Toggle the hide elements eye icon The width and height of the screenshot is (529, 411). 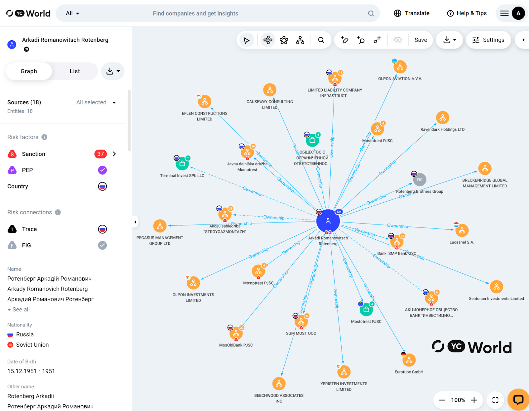pyautogui.click(x=398, y=40)
